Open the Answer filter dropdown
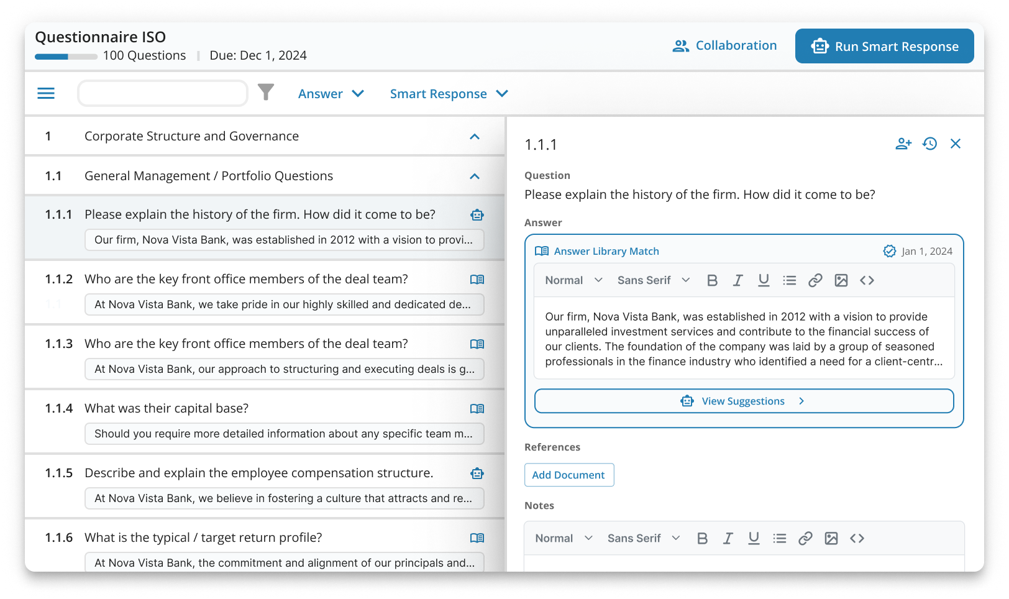The width and height of the screenshot is (1009, 599). [x=331, y=94]
